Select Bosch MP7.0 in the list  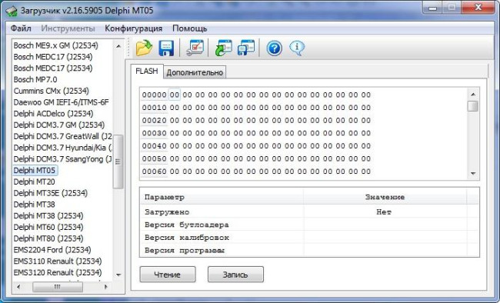35,79
